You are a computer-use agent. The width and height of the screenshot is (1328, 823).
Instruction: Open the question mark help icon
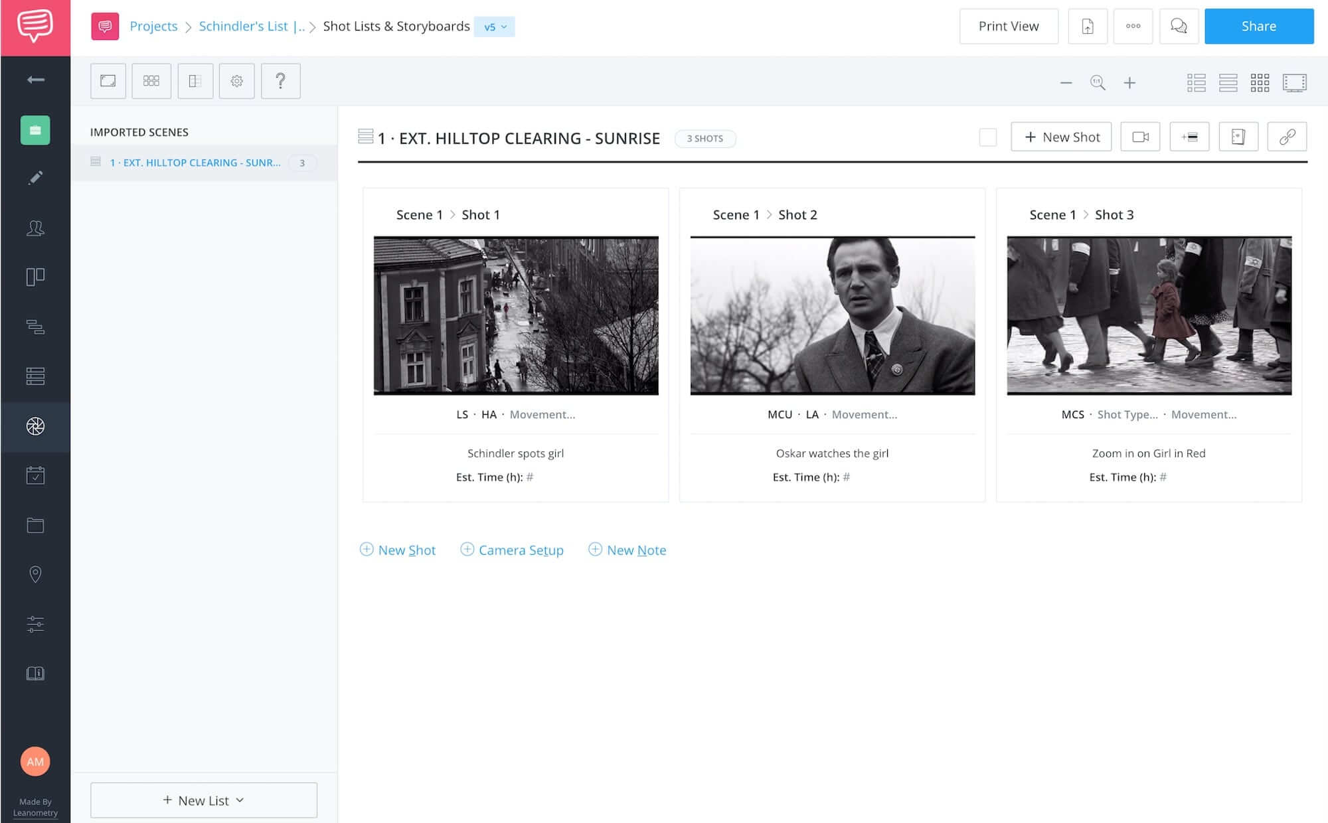[281, 81]
